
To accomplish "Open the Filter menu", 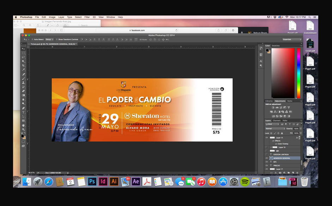I will coord(87,17).
